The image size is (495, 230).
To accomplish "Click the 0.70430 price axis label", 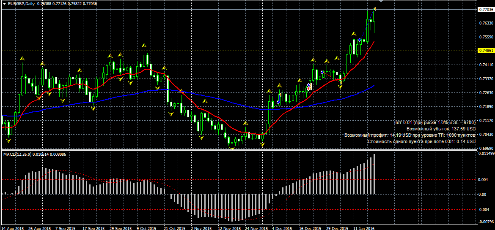I will 486,135.
